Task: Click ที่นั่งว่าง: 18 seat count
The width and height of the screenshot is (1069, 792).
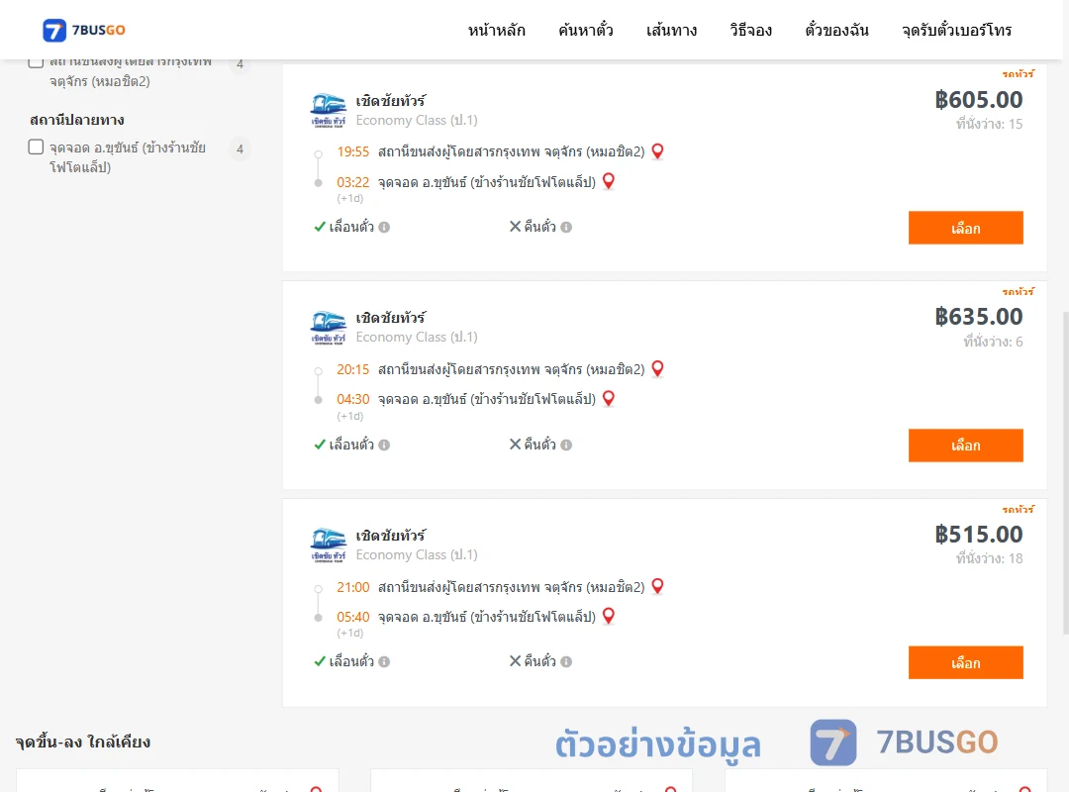Action: pyautogui.click(x=989, y=558)
